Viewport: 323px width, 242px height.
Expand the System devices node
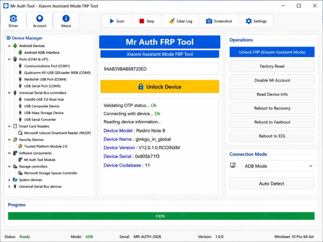click(9, 180)
